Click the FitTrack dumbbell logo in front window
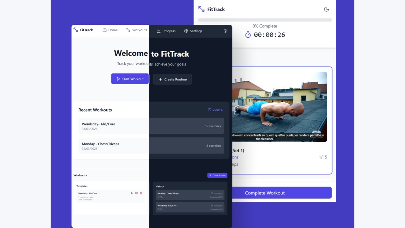Viewport: 405px width, 228px height. click(x=76, y=30)
